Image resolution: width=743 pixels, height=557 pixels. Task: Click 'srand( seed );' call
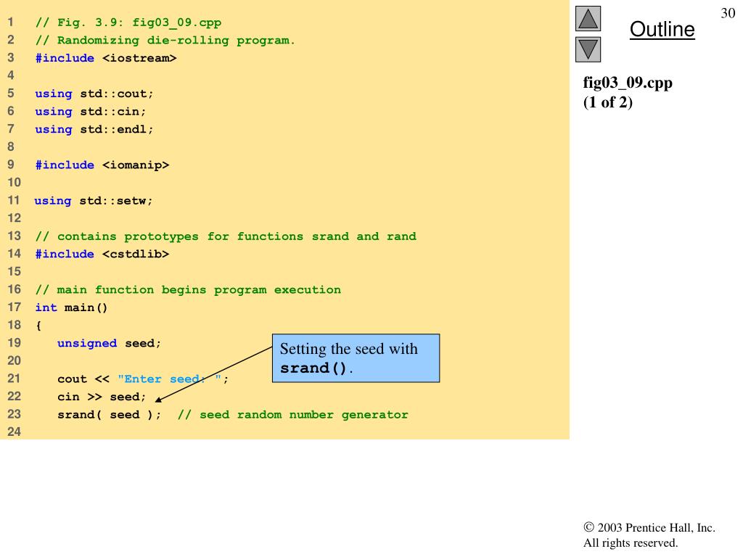pos(109,415)
